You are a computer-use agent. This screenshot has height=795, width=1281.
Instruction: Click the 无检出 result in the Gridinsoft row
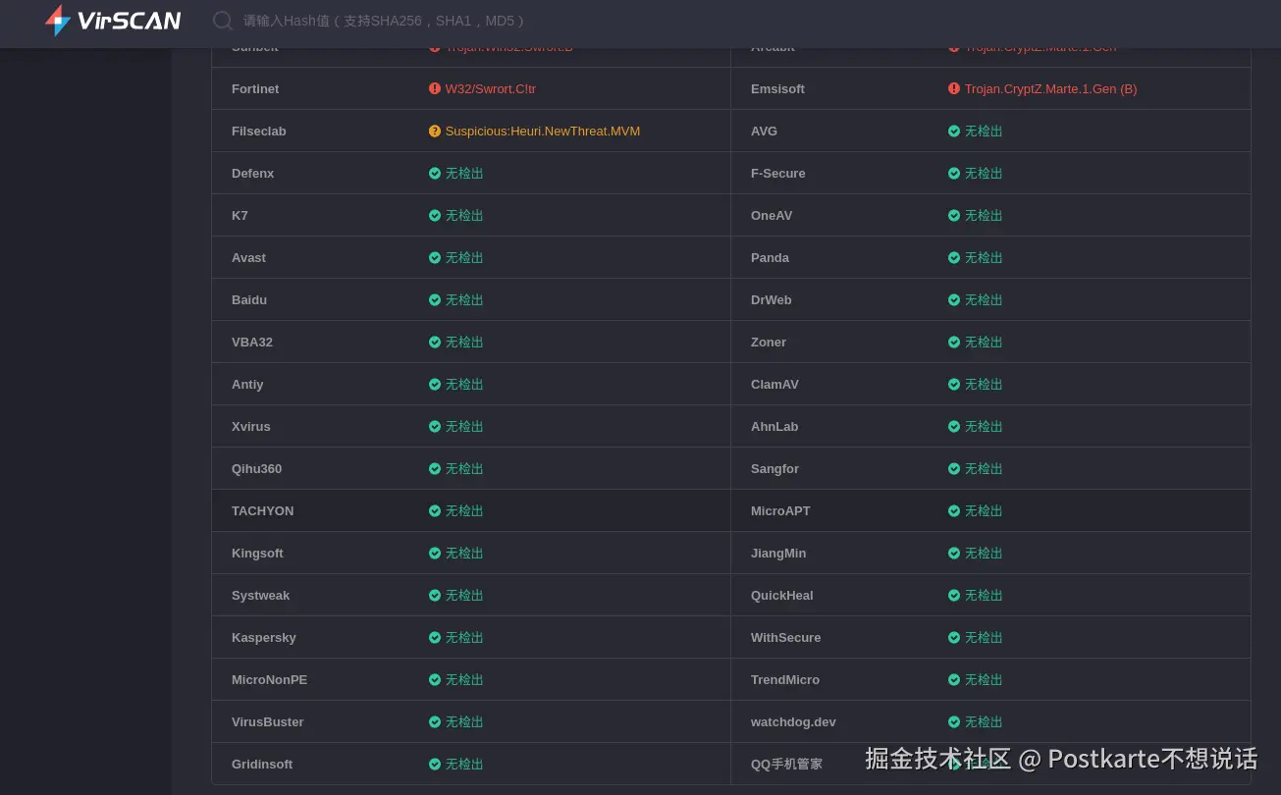coord(464,764)
